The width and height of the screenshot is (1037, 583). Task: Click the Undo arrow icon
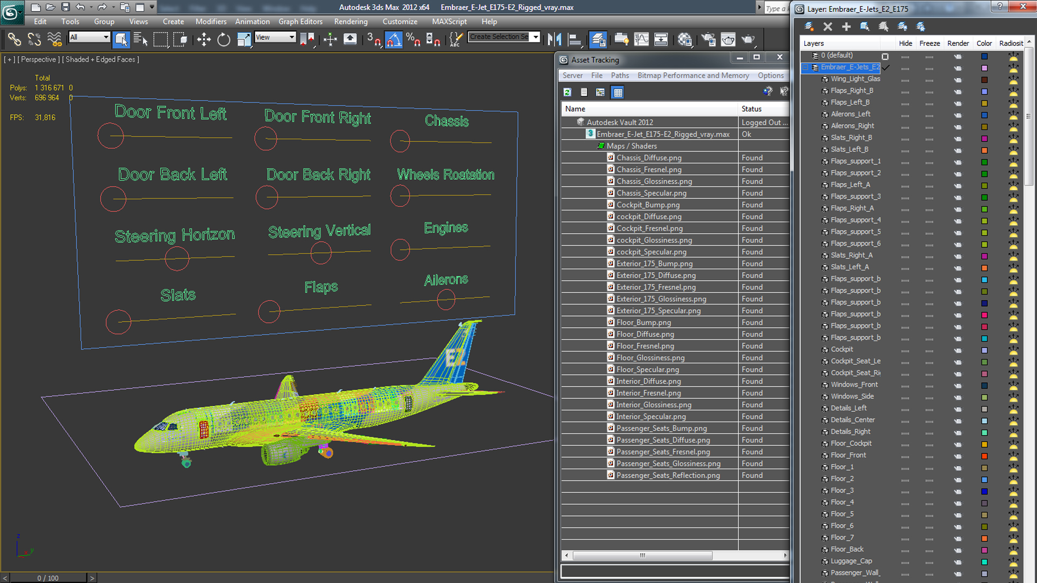point(80,7)
